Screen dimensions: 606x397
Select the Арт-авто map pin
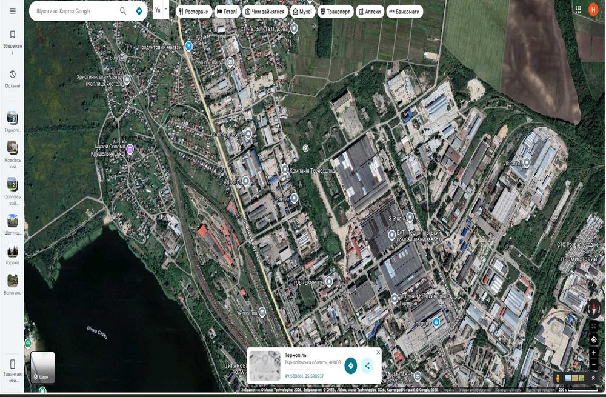pos(246,181)
